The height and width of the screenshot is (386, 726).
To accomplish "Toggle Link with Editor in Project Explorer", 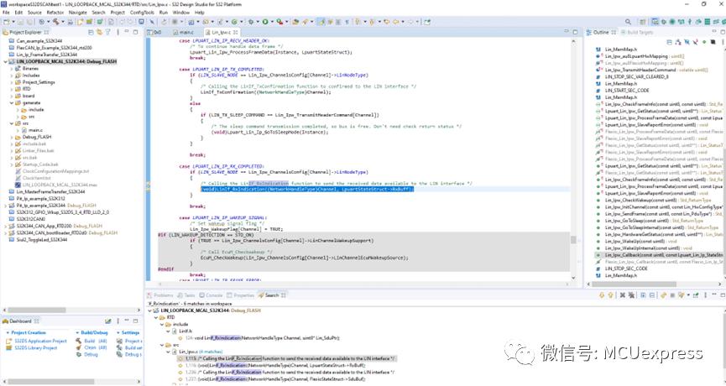I will 100,33.
